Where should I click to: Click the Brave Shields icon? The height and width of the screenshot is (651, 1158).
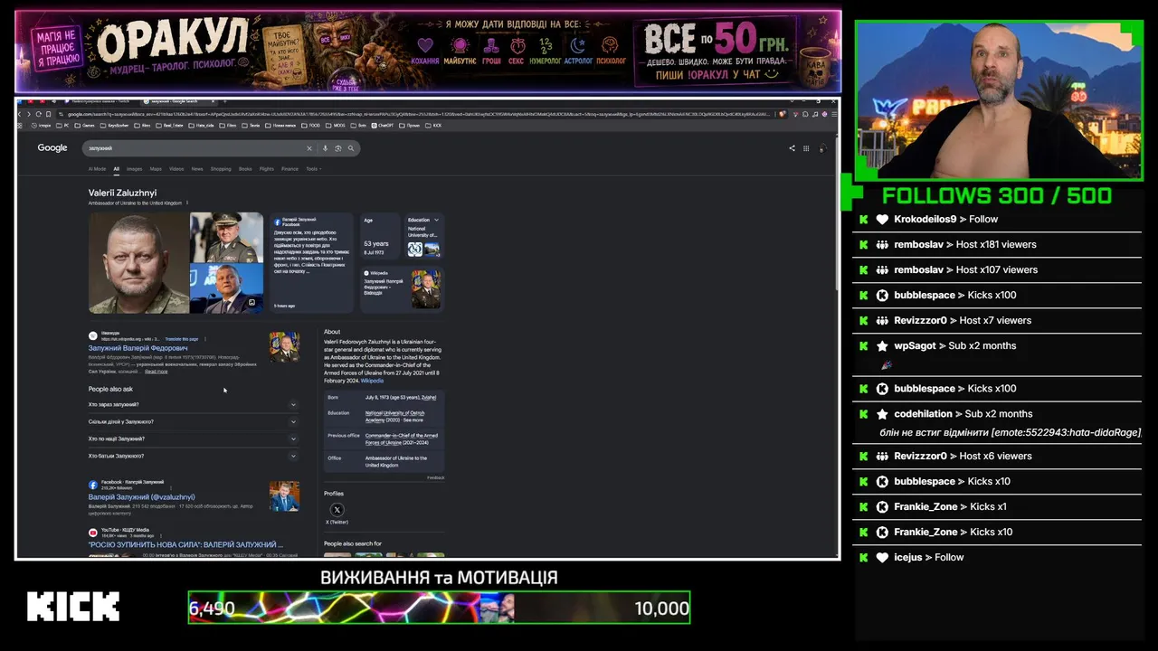point(782,114)
